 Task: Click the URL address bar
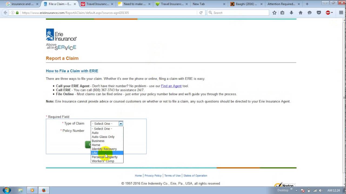pos(108,13)
